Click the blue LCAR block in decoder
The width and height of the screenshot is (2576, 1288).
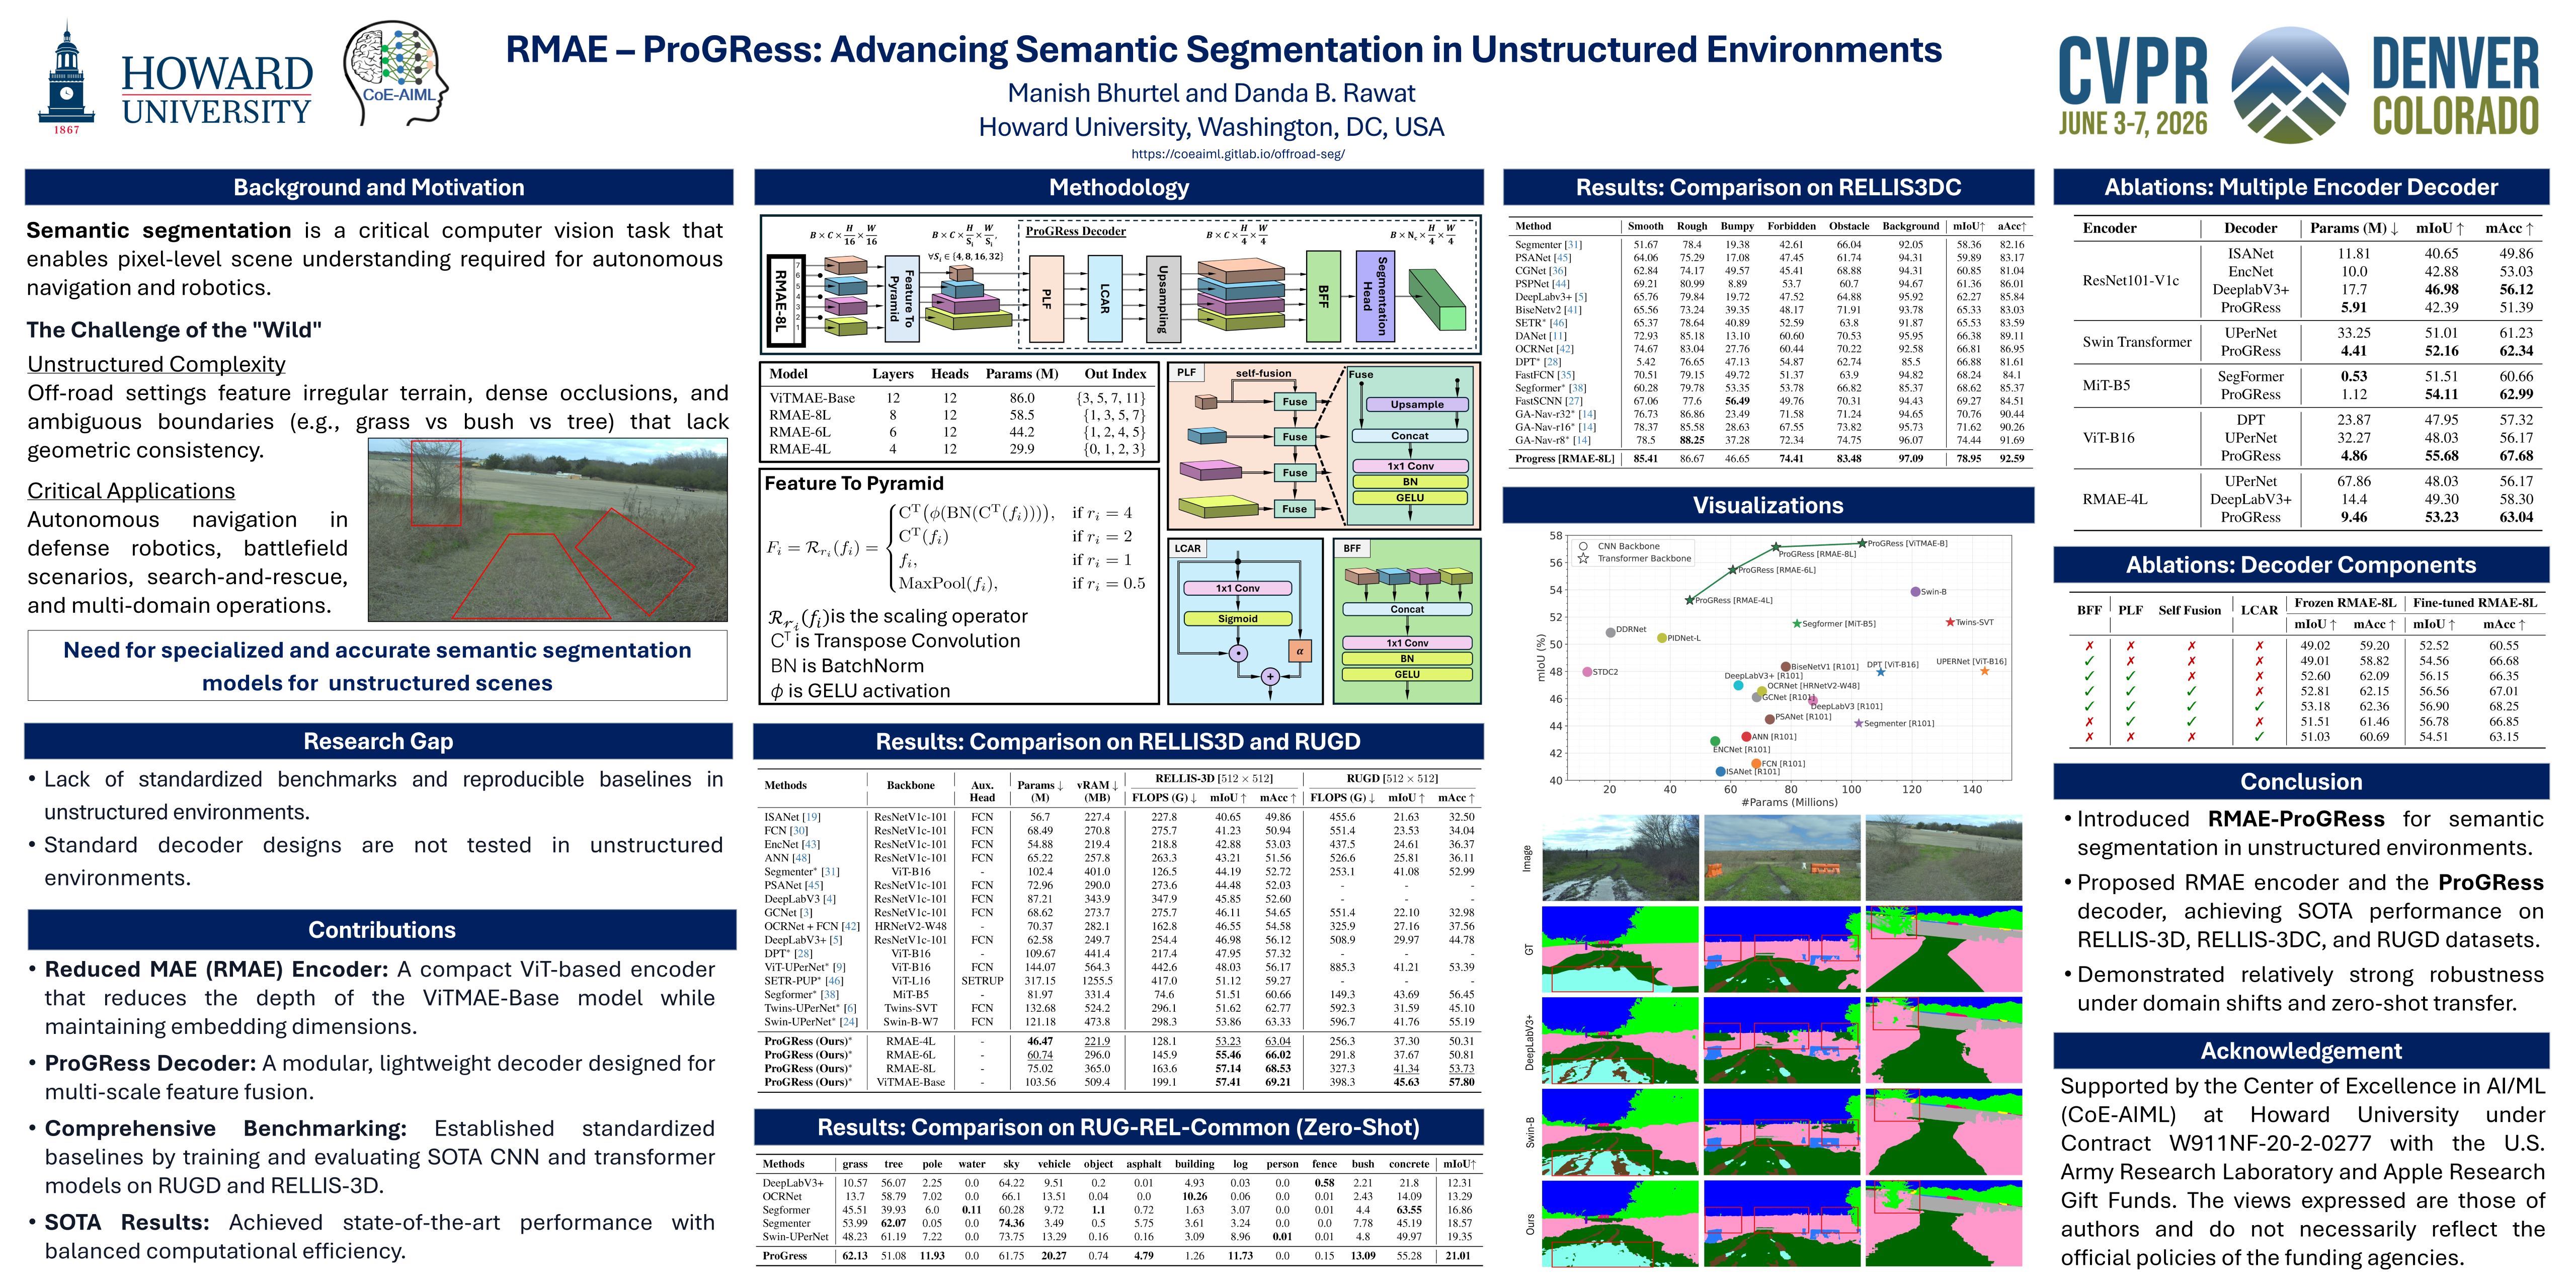(1104, 299)
